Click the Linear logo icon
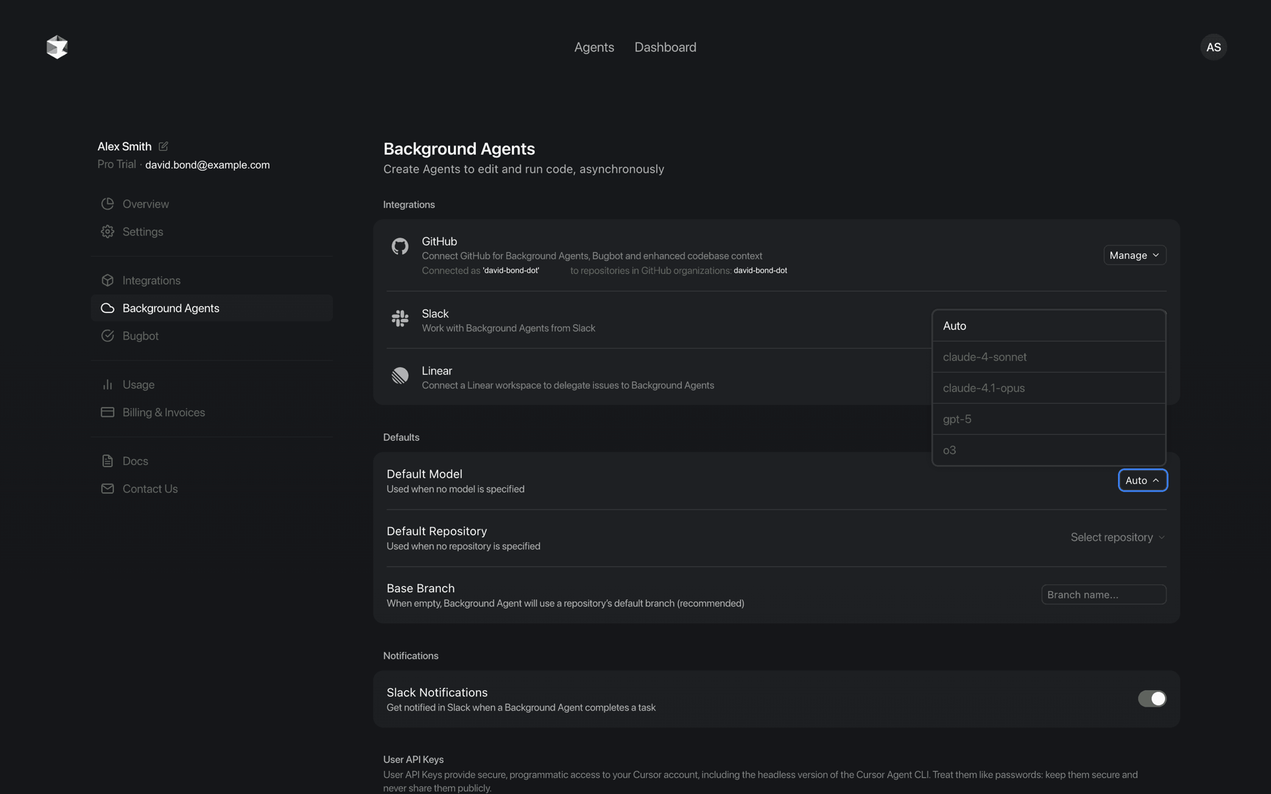Image resolution: width=1271 pixels, height=794 pixels. click(x=400, y=376)
